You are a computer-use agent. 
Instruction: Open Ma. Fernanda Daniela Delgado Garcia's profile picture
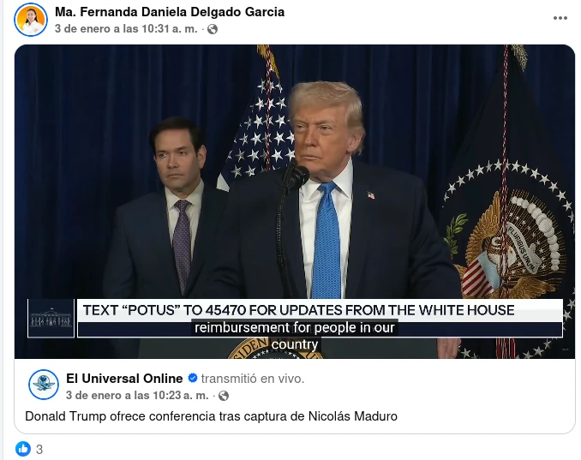coord(31,20)
